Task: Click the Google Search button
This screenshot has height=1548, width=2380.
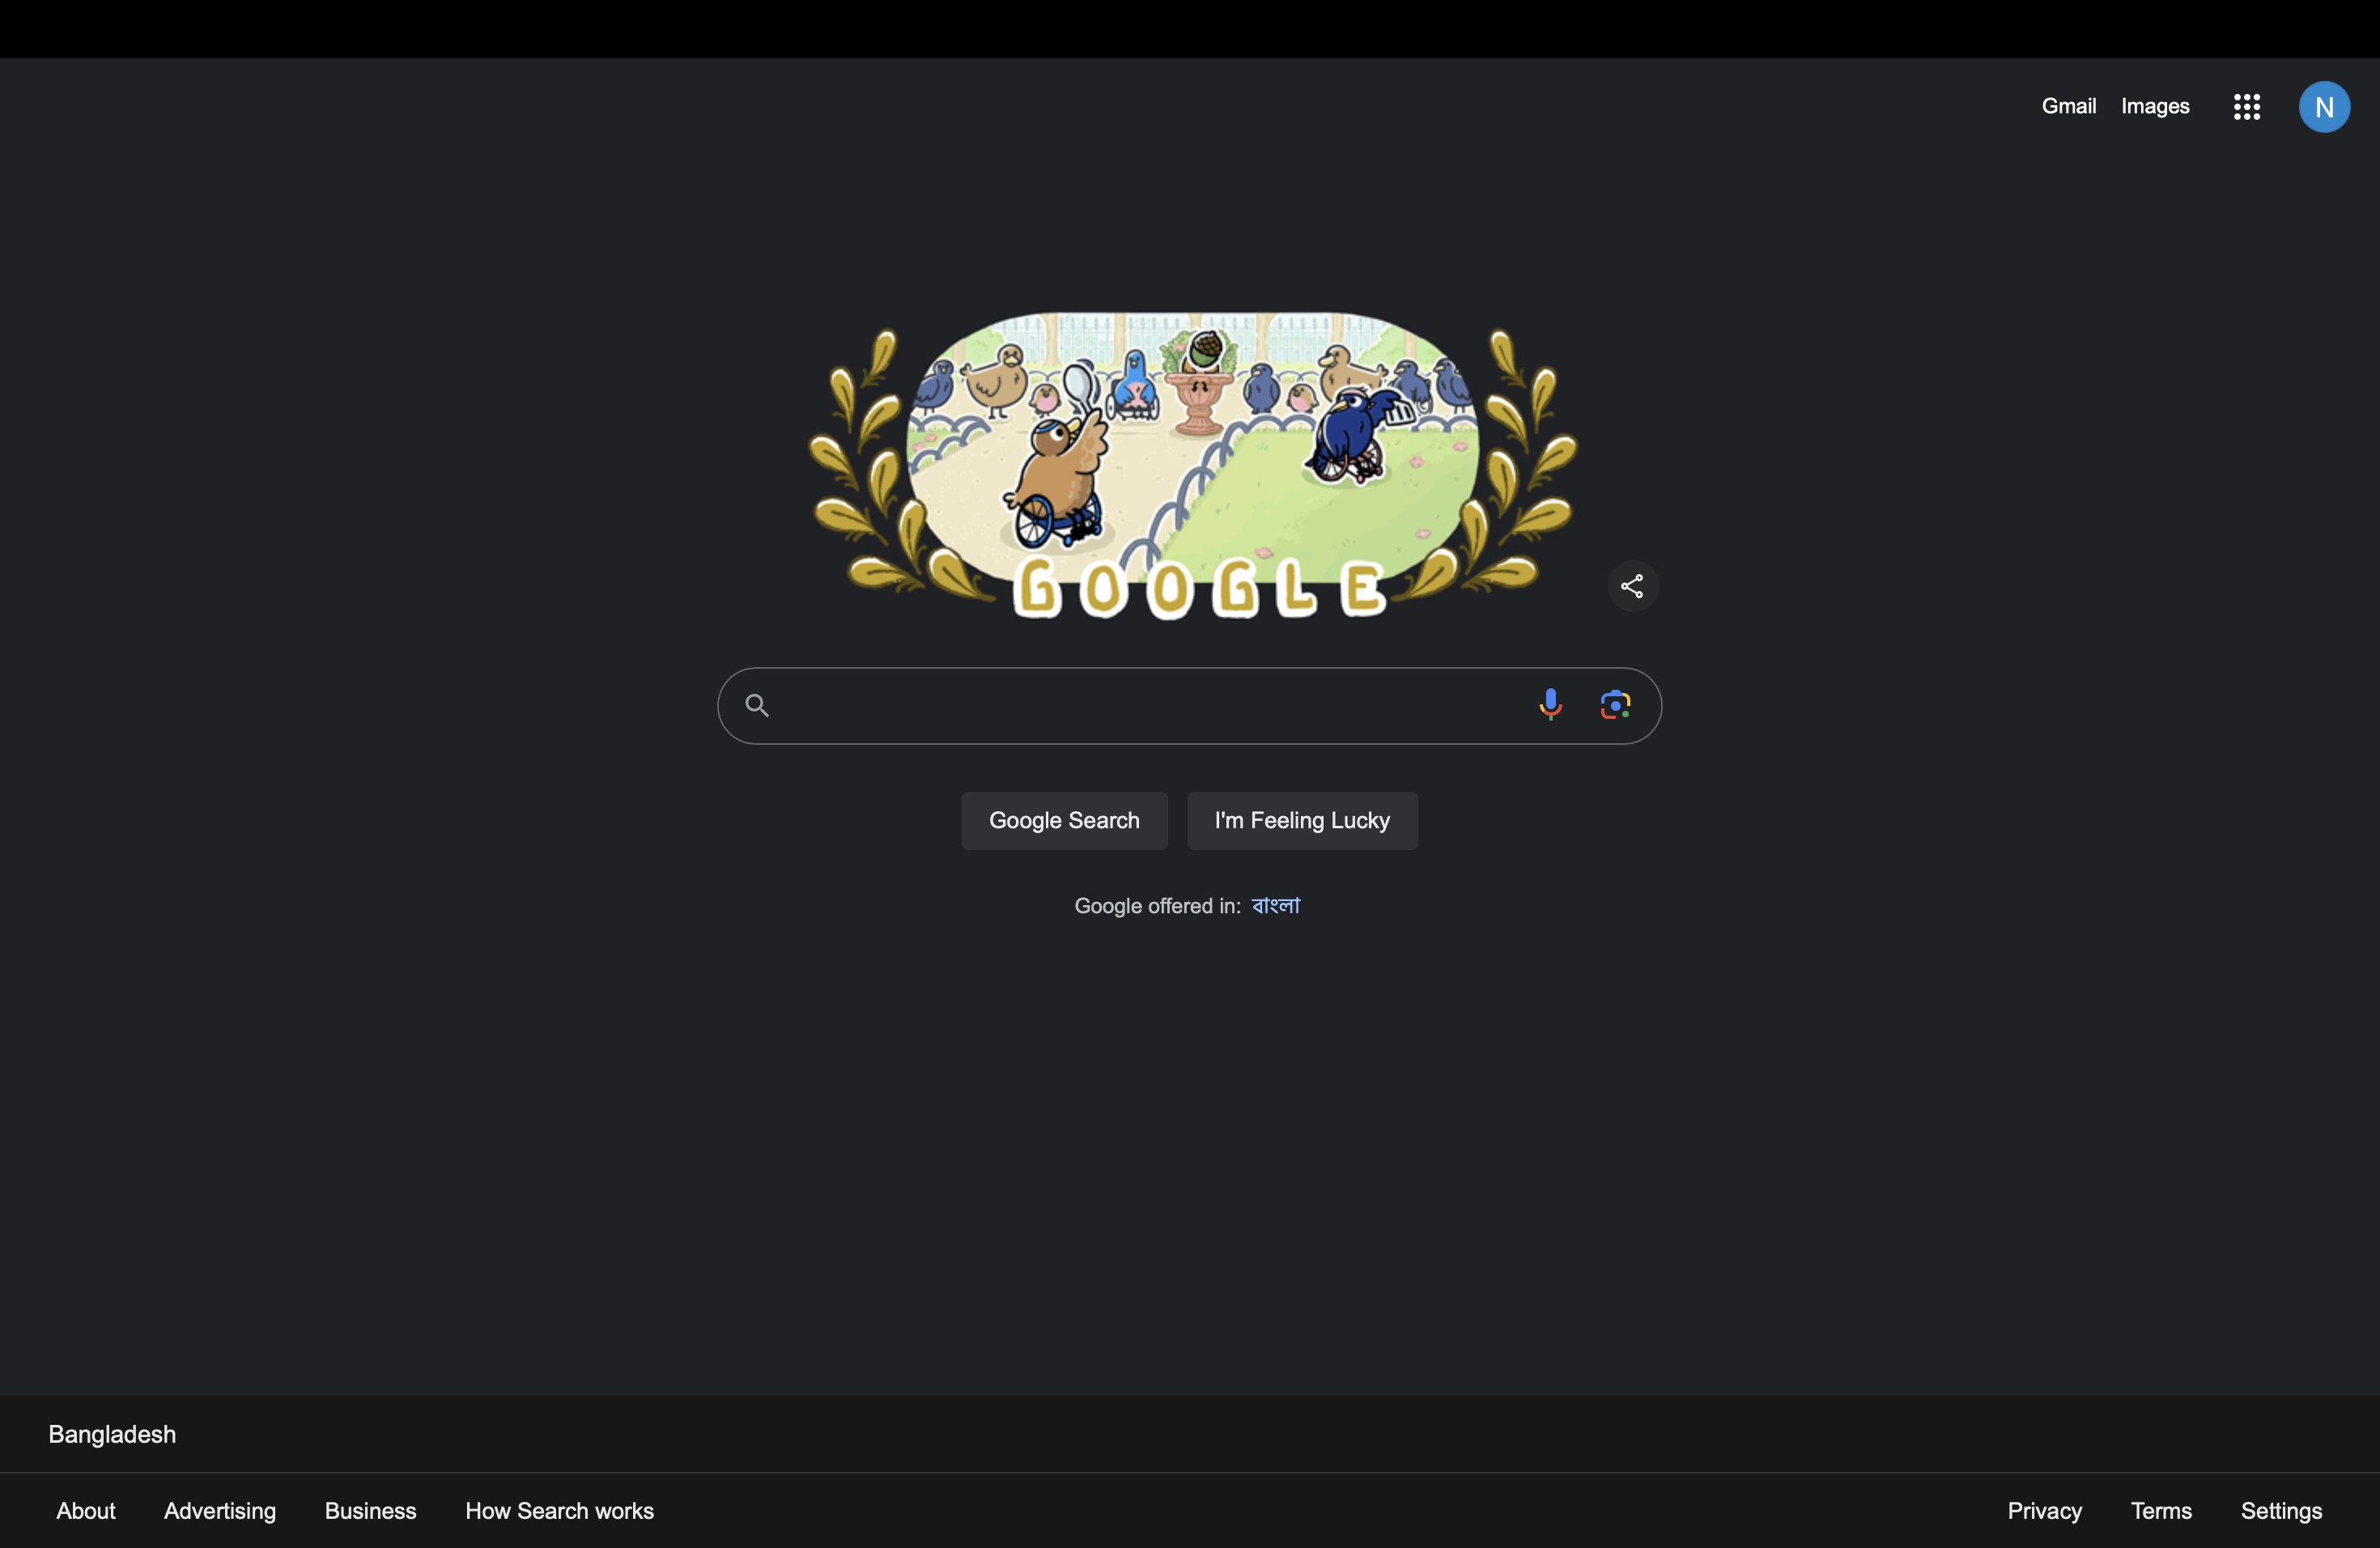Action: tap(1064, 821)
